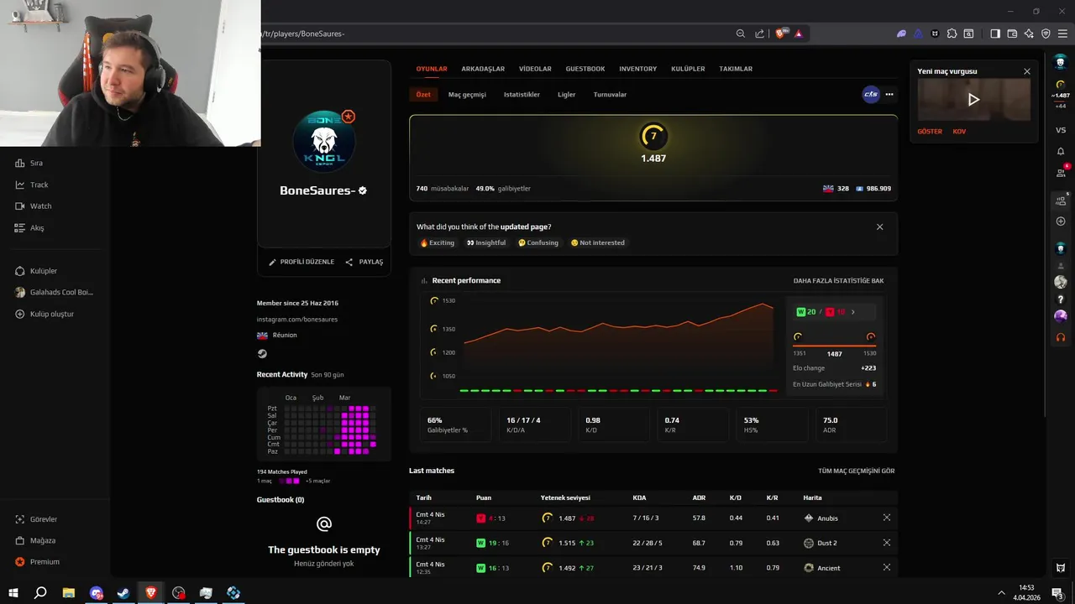This screenshot has width=1075, height=604.
Task: Click GÖSTER on the highlight card
Action: tap(930, 132)
